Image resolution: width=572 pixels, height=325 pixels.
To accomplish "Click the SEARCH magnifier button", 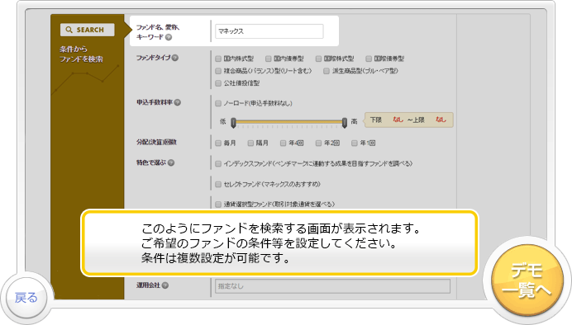I will pos(87,30).
